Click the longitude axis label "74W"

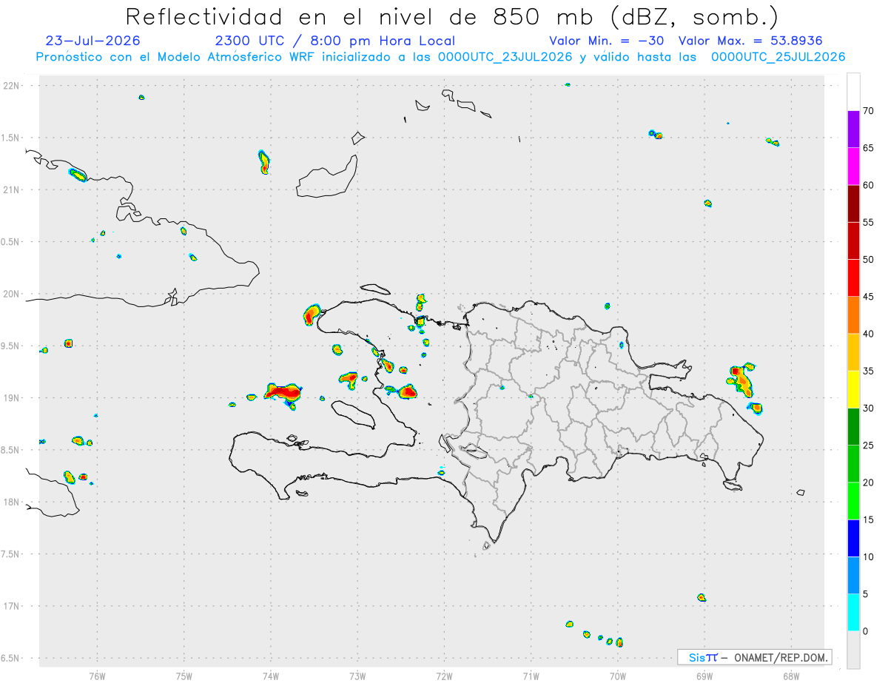pyautogui.click(x=271, y=676)
